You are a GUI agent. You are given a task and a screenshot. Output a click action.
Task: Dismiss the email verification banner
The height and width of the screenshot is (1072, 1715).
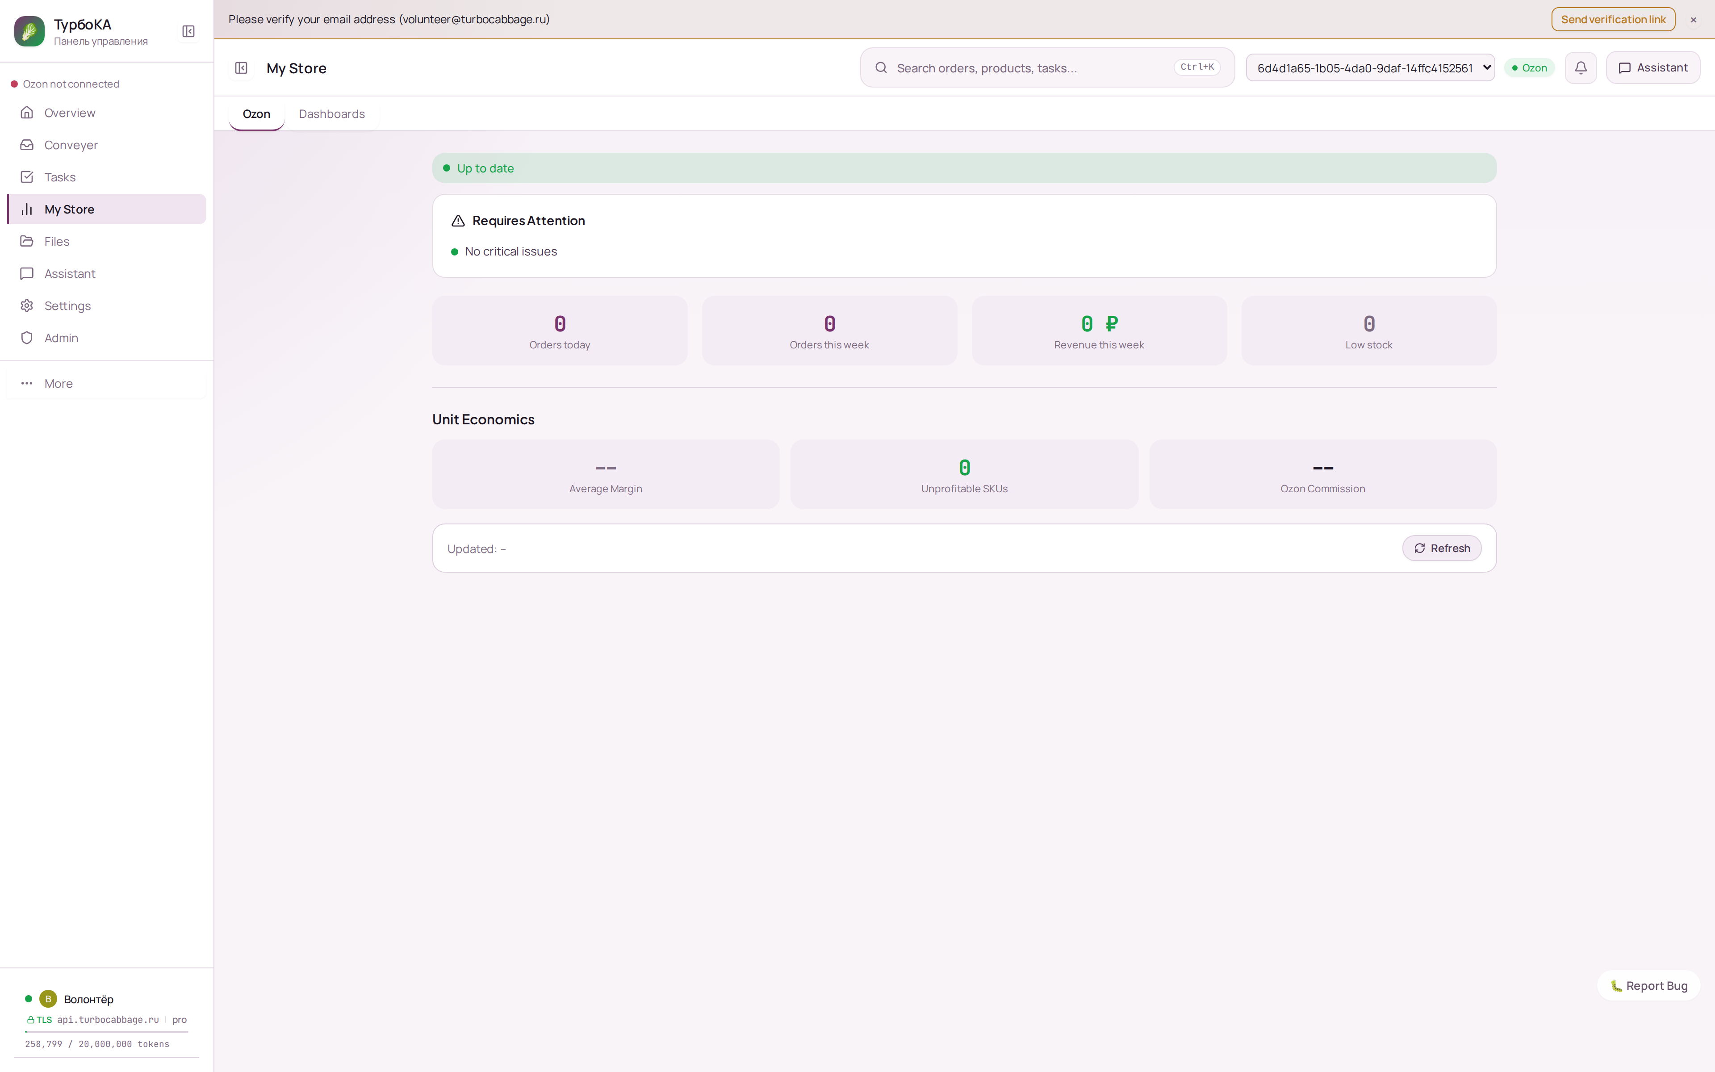1693,20
